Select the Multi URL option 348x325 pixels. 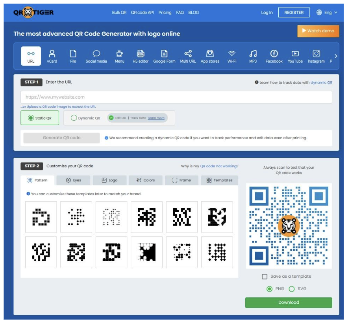[x=188, y=56]
